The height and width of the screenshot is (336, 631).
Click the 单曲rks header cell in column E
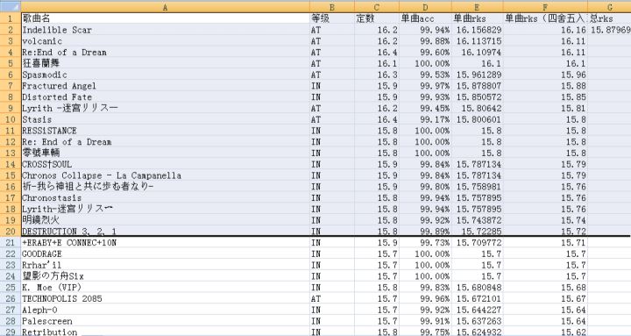pos(478,18)
